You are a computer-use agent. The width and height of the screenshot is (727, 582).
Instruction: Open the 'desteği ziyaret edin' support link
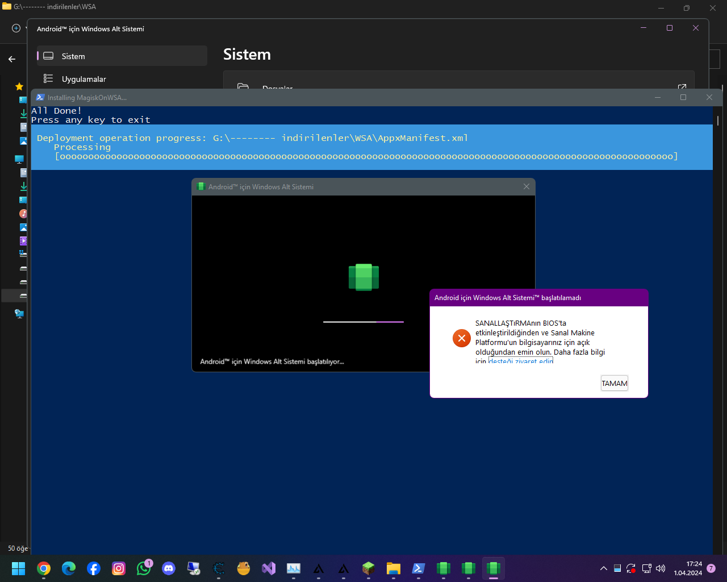coord(521,361)
